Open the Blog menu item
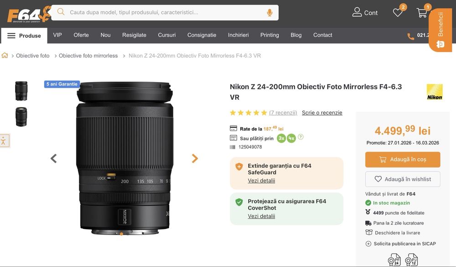The width and height of the screenshot is (456, 267). pos(296,35)
